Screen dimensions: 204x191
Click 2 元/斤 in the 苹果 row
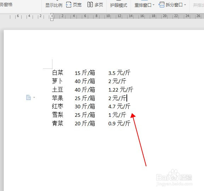(117, 98)
